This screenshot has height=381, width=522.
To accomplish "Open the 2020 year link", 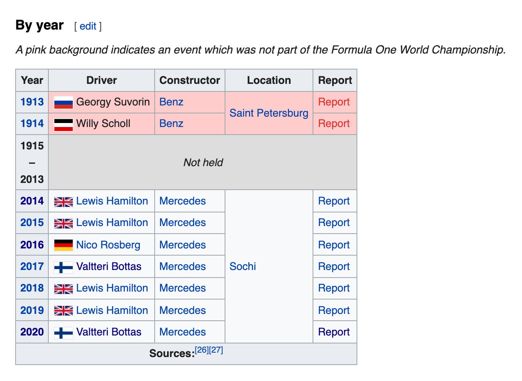I will [32, 332].
